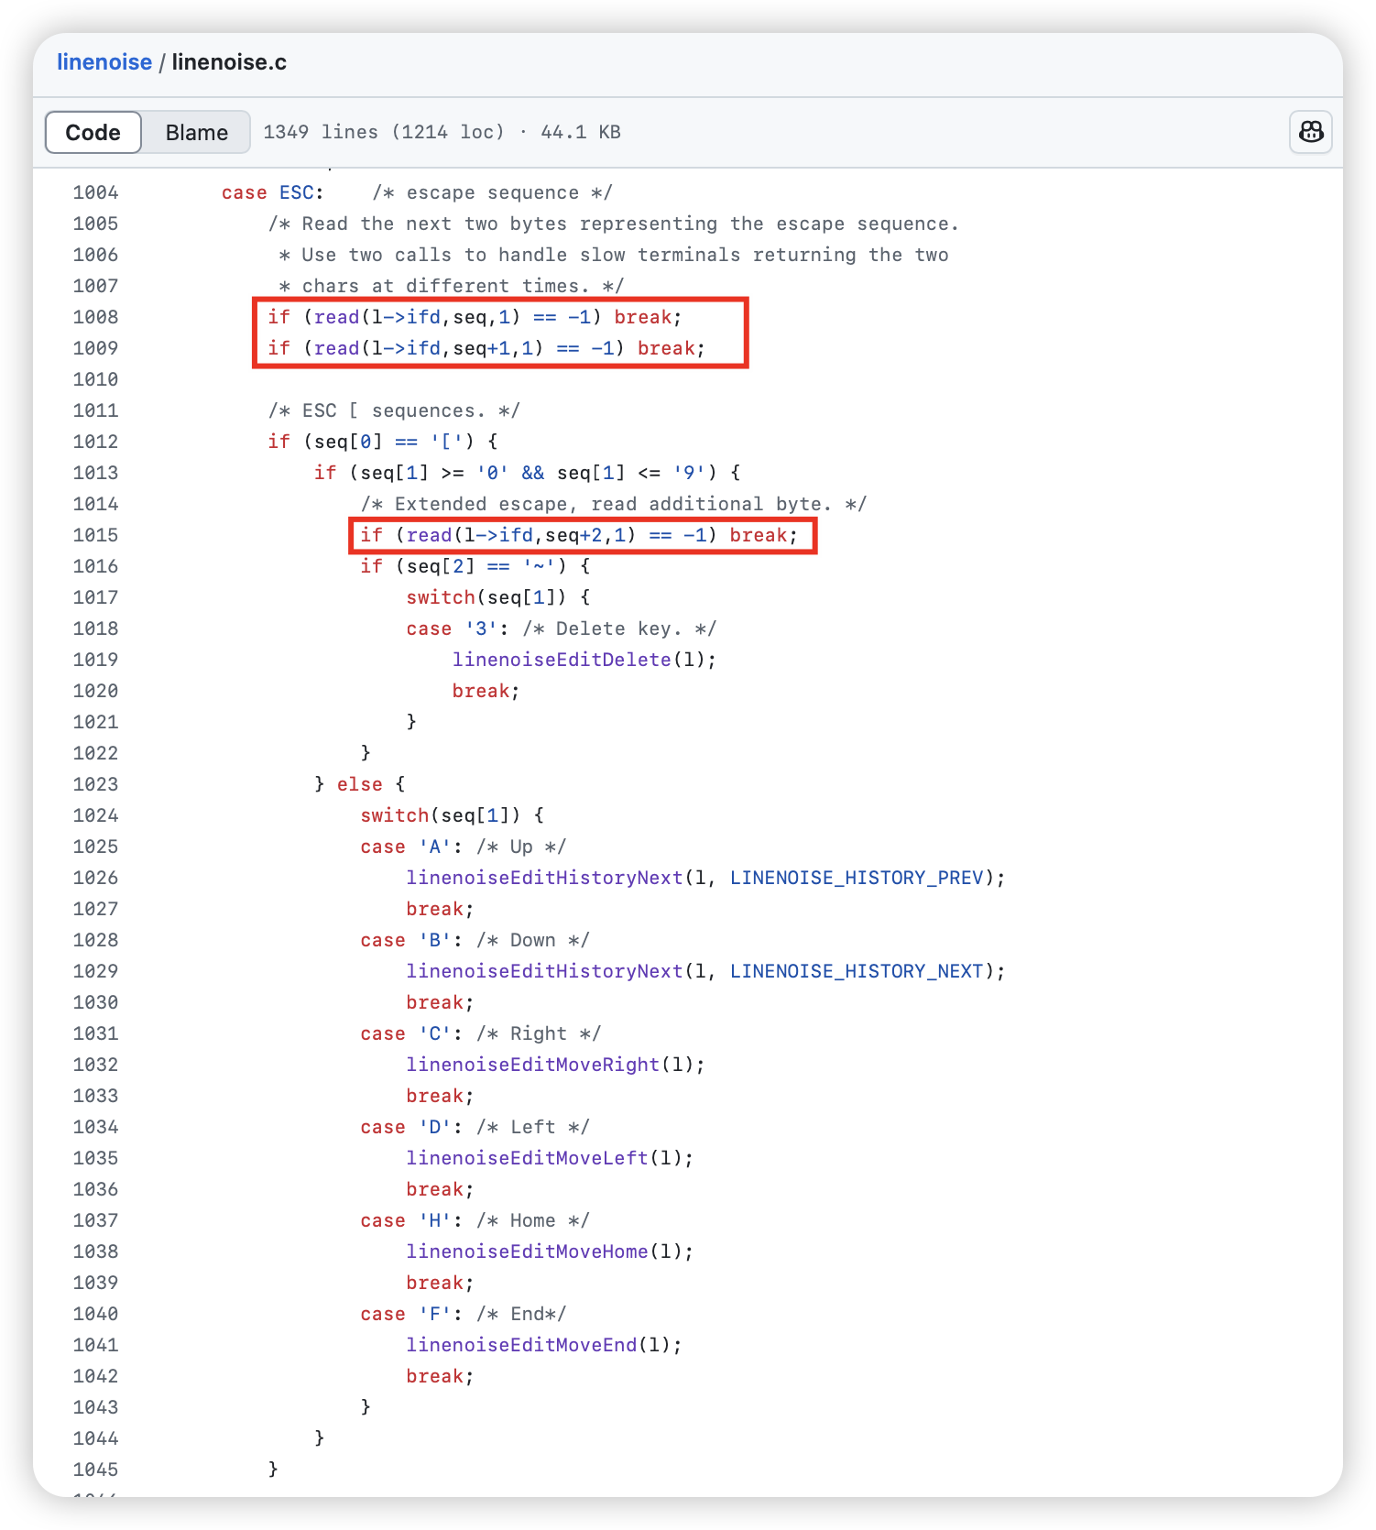Image resolution: width=1376 pixels, height=1530 pixels.
Task: Click the read call with seq+1
Action: [x=430, y=348]
